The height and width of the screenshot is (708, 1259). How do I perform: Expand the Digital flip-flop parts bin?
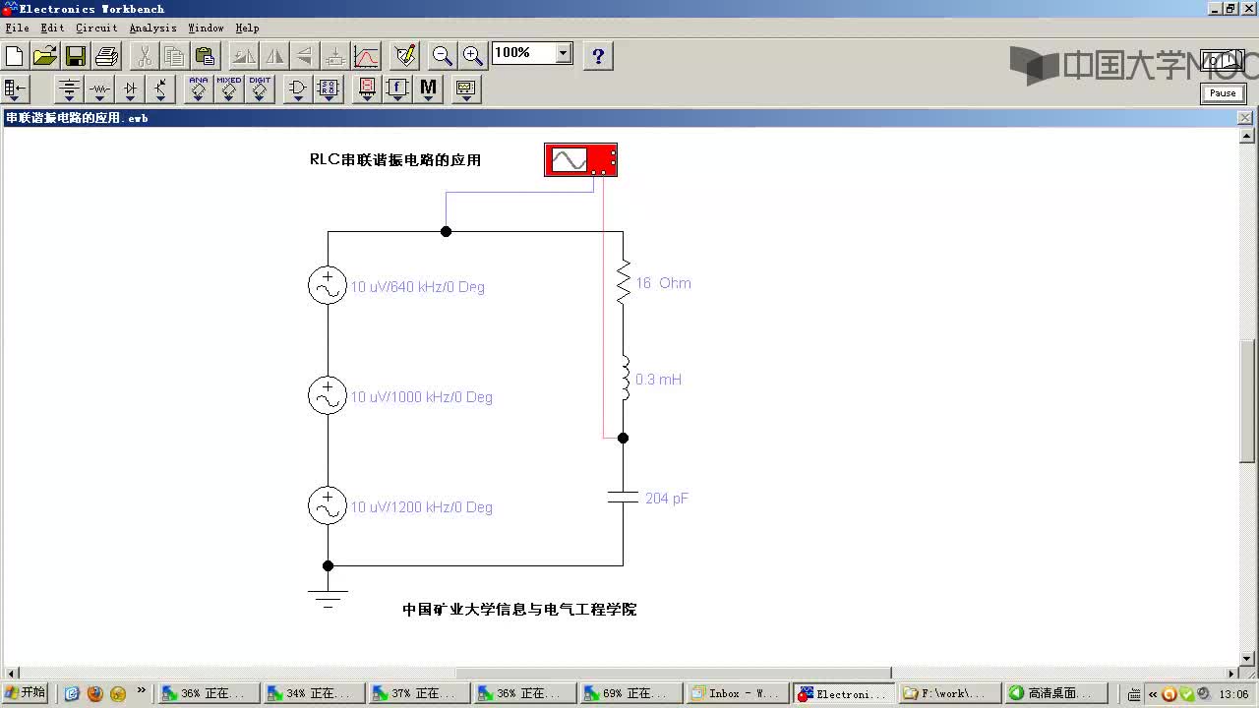(x=329, y=89)
